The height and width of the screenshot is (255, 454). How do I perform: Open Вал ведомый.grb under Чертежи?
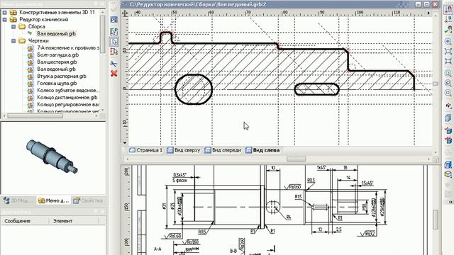point(56,69)
